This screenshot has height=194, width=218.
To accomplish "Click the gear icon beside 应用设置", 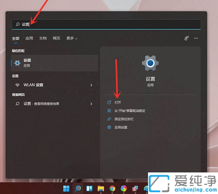I will [x=109, y=127].
